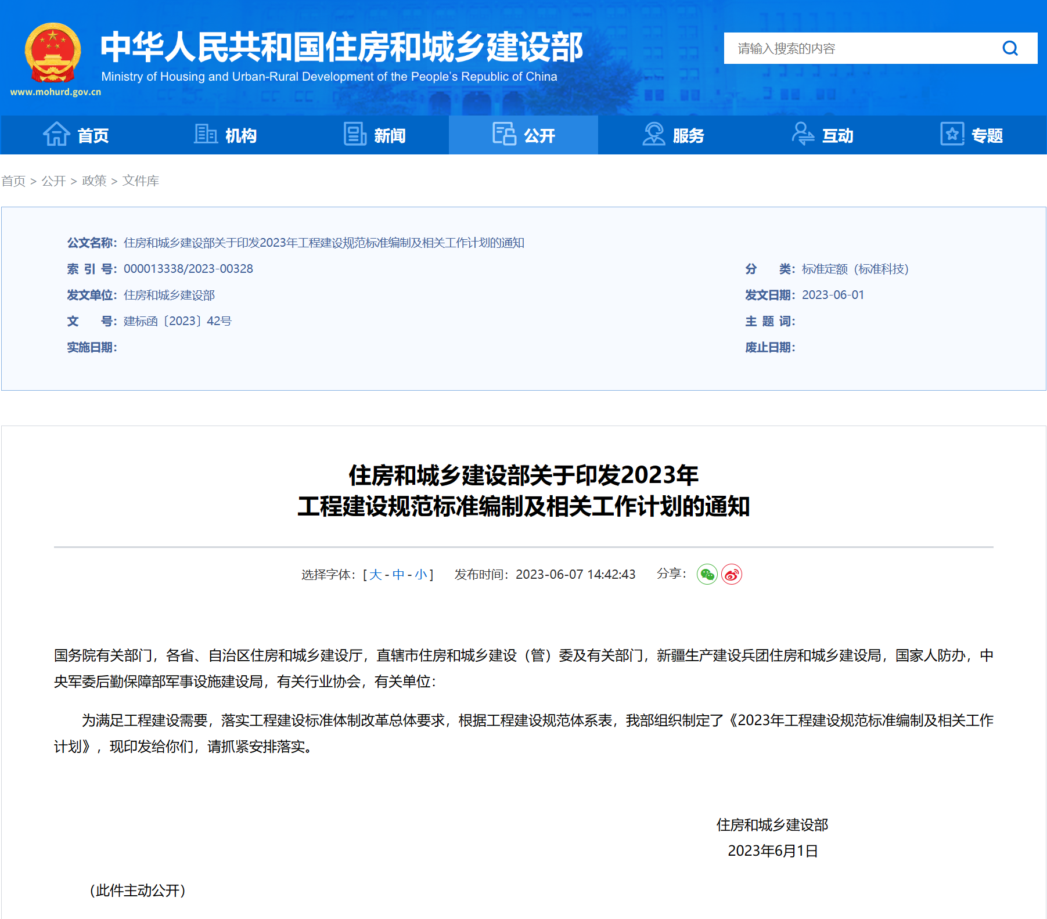This screenshot has height=919, width=1047.
Task: Click the building icon beside 机构
Action: [x=205, y=134]
